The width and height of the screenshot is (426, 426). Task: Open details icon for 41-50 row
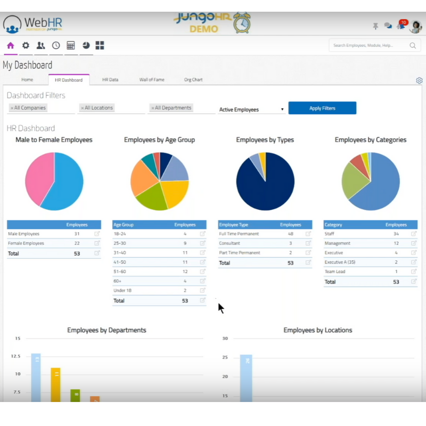202,262
